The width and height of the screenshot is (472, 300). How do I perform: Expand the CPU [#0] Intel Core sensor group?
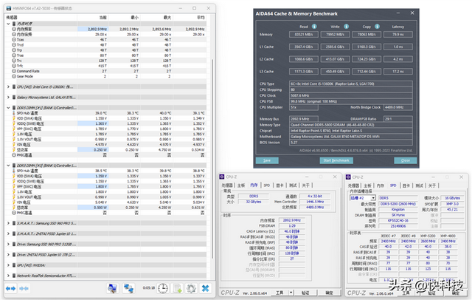point(7,86)
